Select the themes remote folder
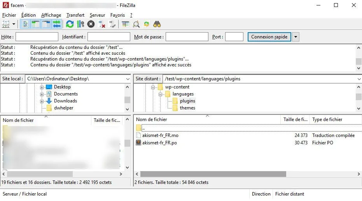 coord(187,107)
